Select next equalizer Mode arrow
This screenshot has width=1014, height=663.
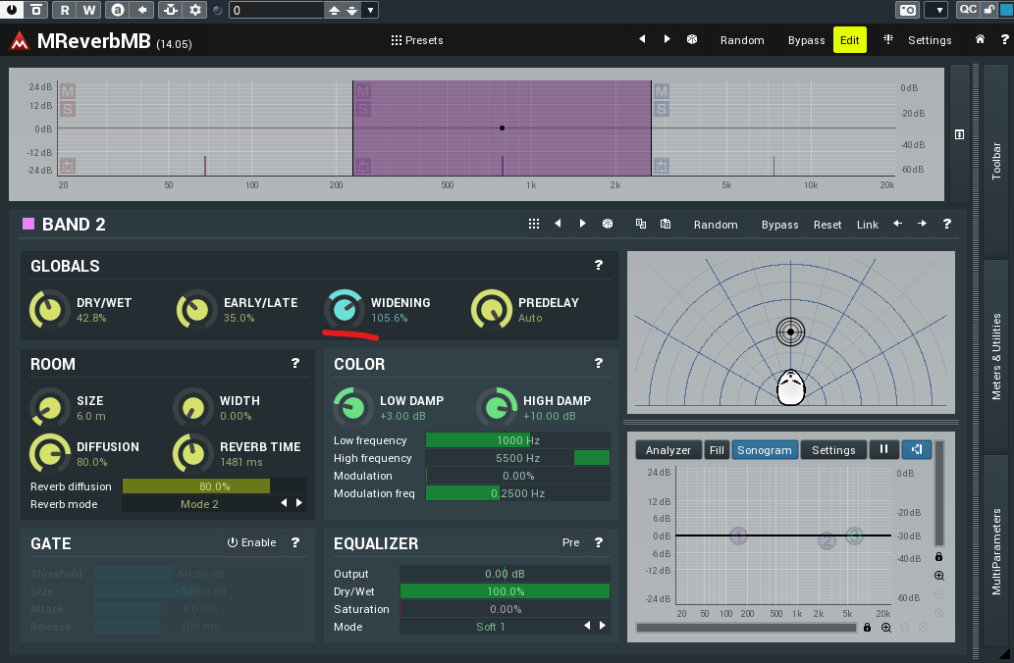[x=602, y=626]
